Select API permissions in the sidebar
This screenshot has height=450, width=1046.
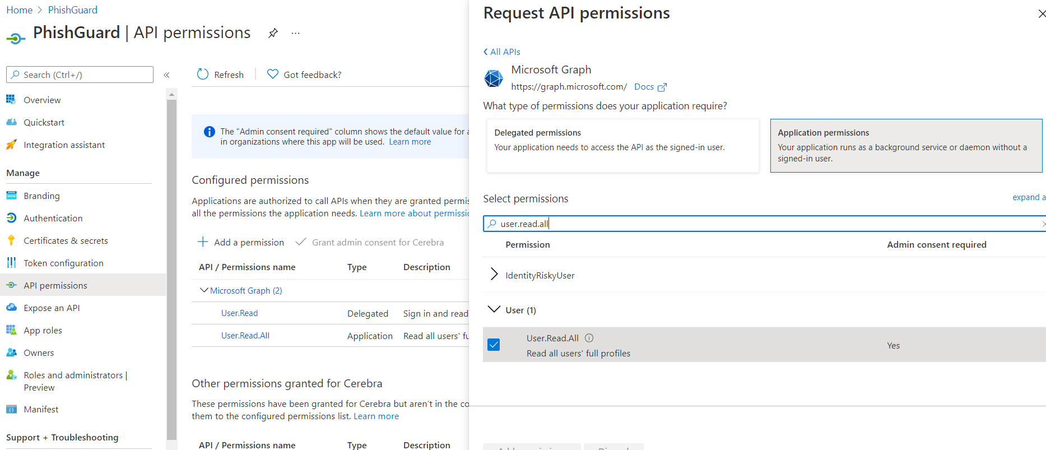(x=83, y=285)
